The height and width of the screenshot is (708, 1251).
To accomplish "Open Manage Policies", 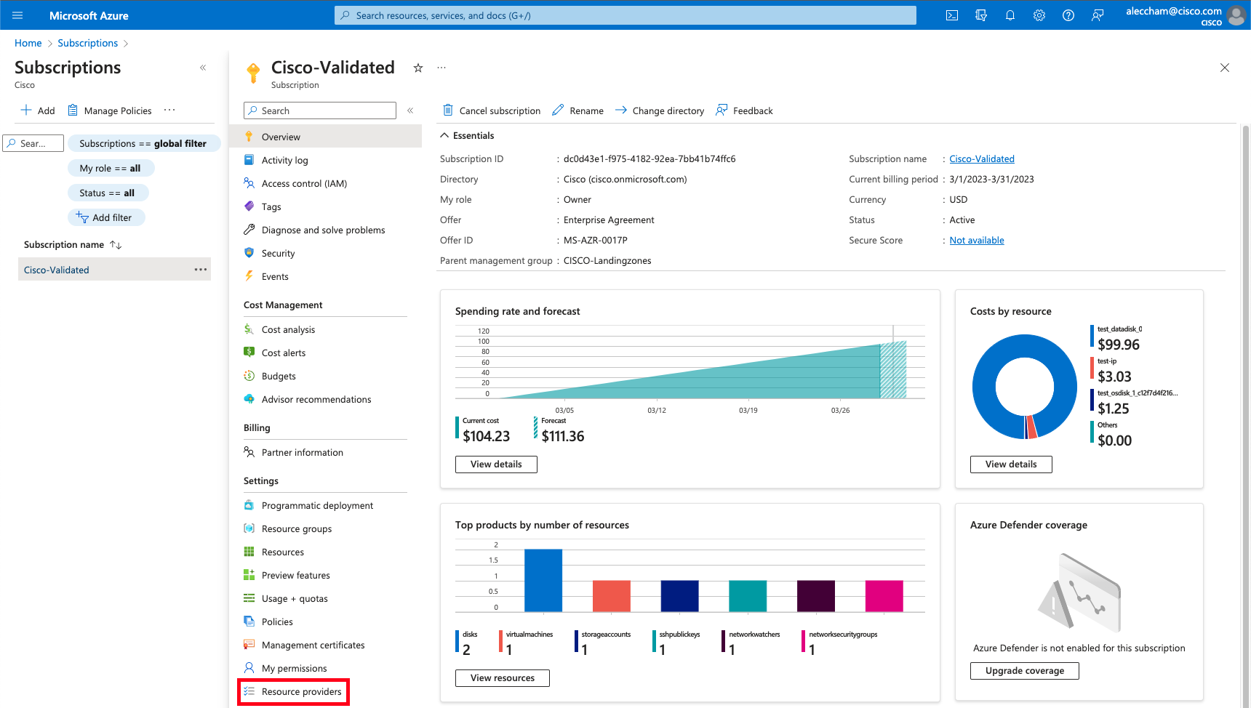I will [110, 110].
